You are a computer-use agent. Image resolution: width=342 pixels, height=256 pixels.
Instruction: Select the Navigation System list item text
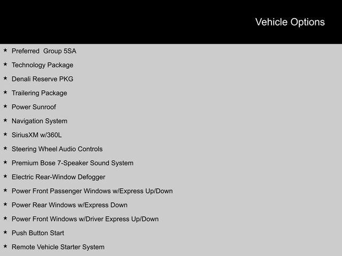coord(40,121)
